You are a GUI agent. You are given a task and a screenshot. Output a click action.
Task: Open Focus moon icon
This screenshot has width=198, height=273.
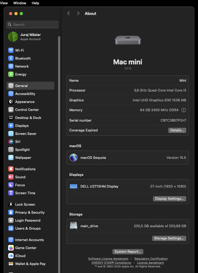click(x=11, y=185)
